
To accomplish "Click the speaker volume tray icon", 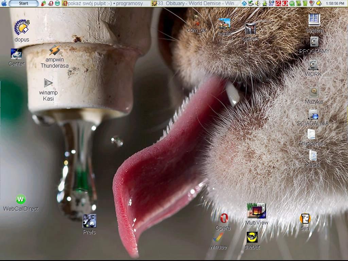I will 258,3.
